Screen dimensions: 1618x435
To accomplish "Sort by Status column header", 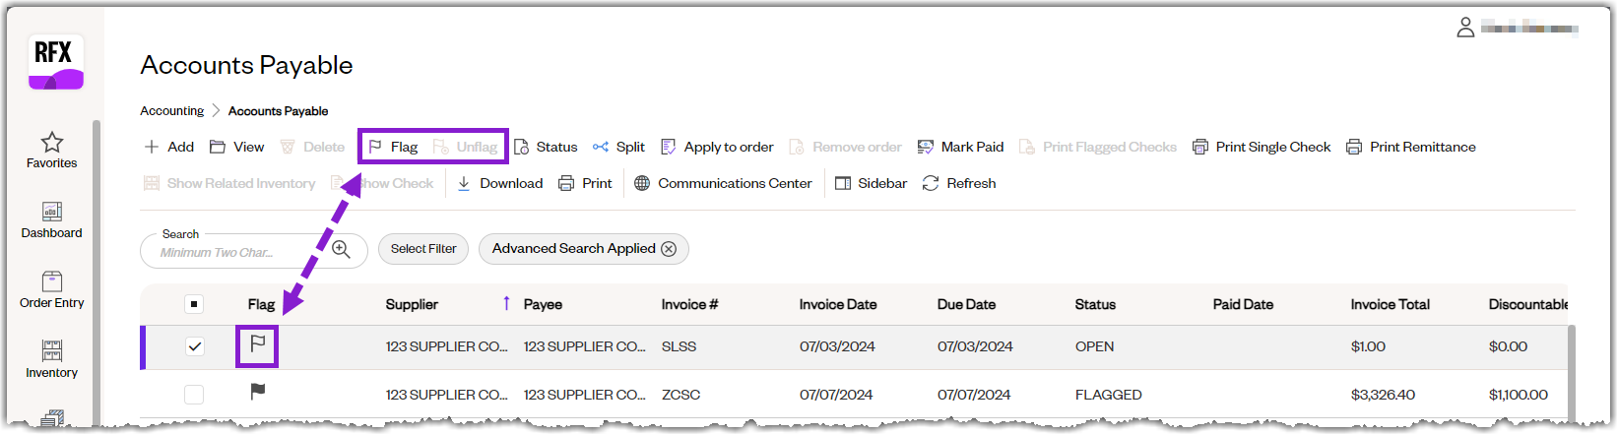I will pos(1095,305).
